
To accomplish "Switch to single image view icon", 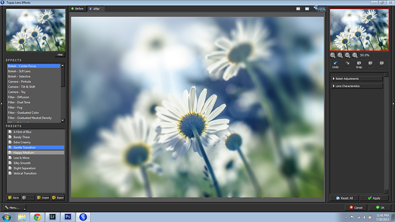I will point(298,8).
